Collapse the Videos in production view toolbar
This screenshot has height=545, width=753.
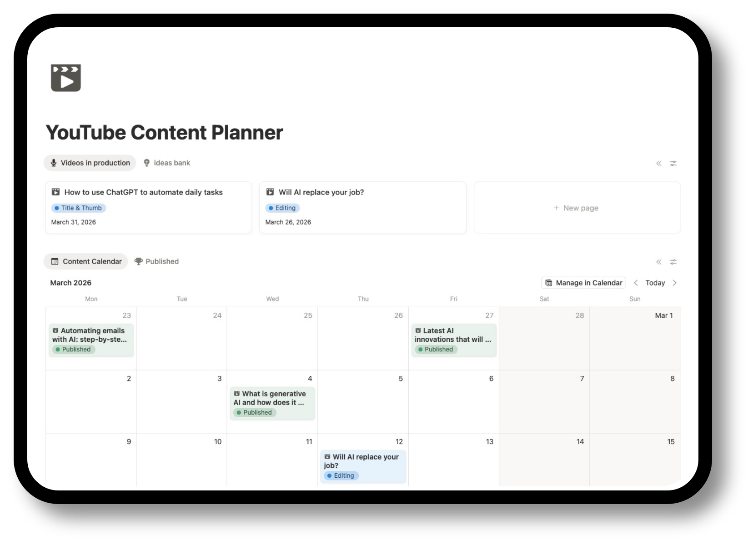point(658,163)
